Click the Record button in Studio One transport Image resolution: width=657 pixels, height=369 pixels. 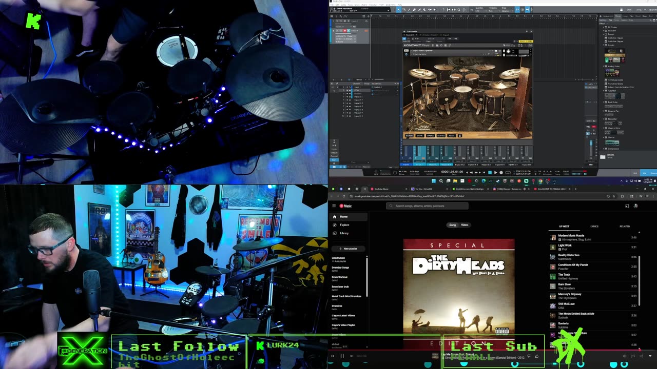click(x=501, y=173)
